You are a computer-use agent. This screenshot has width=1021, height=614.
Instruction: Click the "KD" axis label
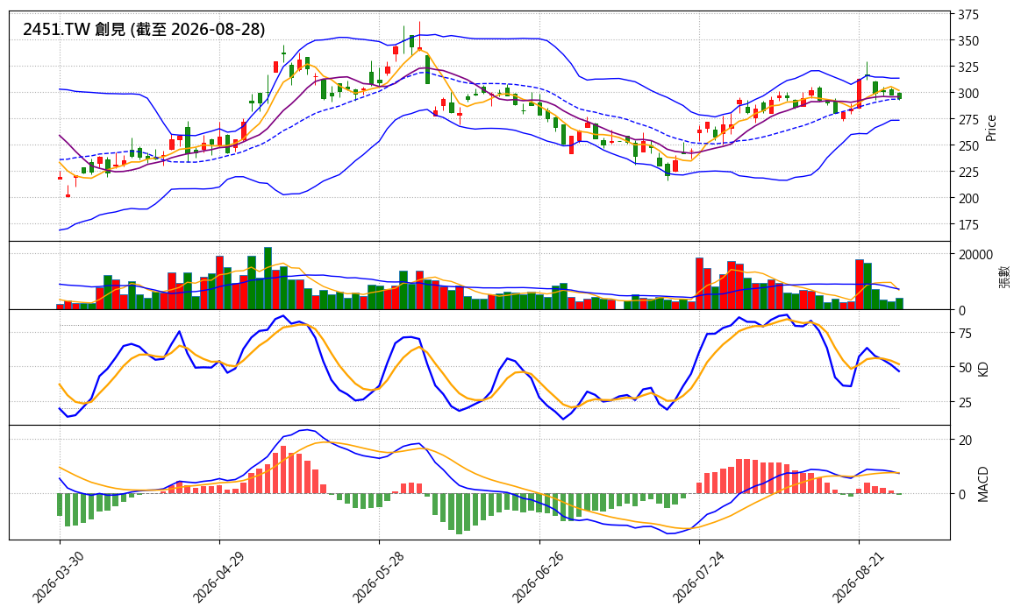coord(983,368)
